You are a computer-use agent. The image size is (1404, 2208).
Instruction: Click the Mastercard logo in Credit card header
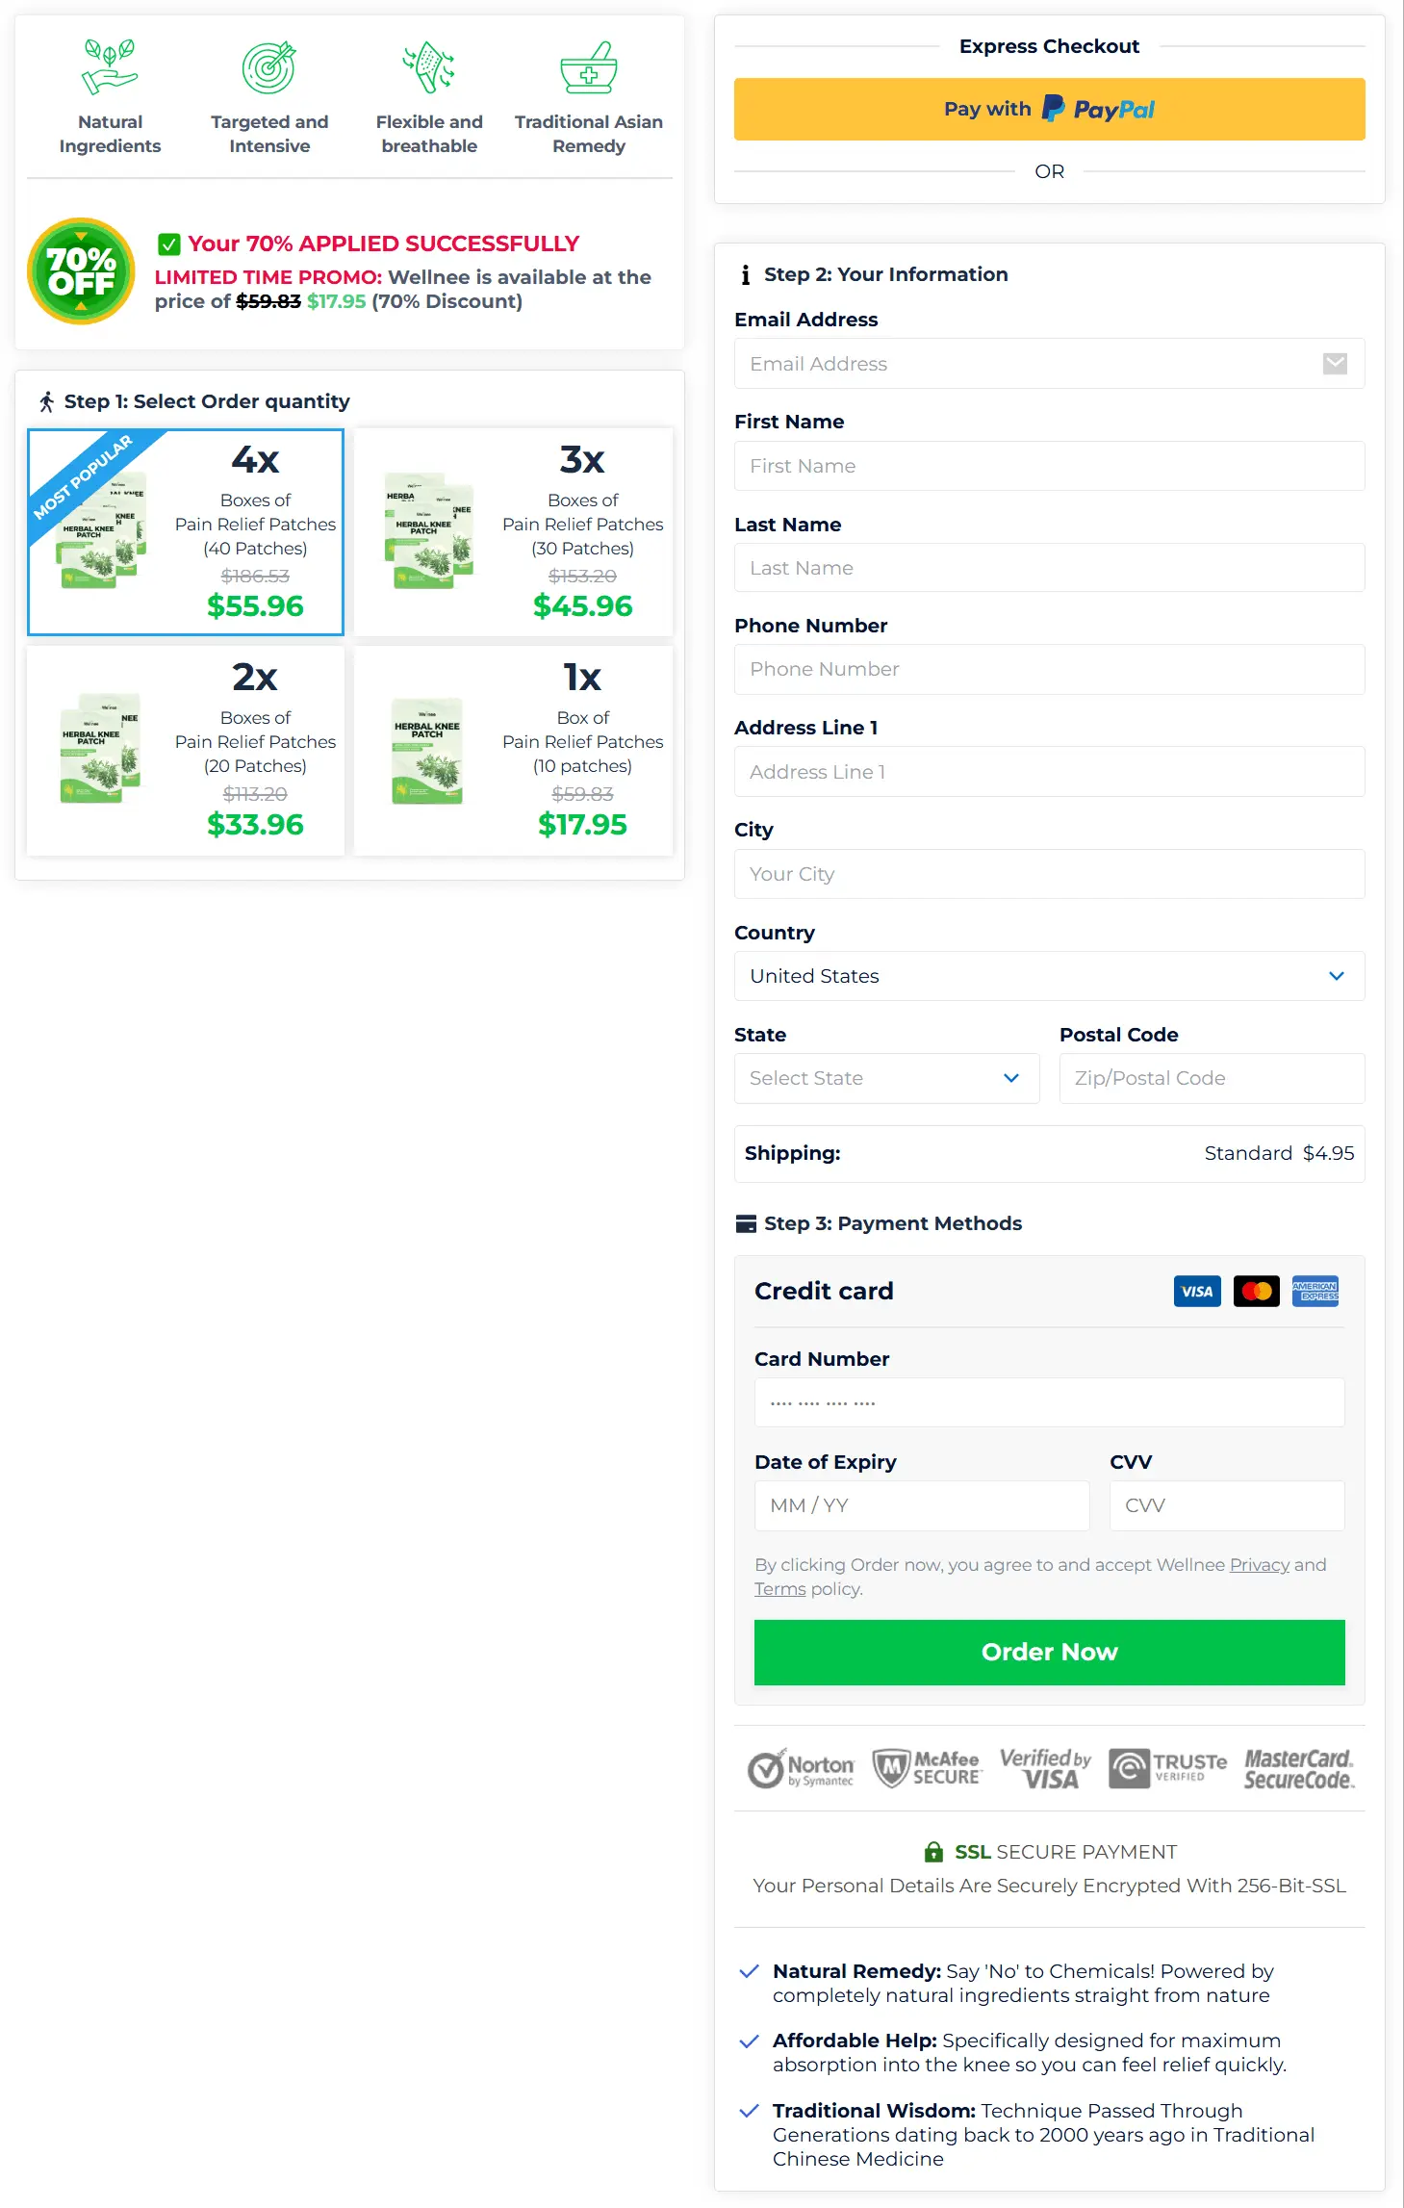coord(1257,1292)
